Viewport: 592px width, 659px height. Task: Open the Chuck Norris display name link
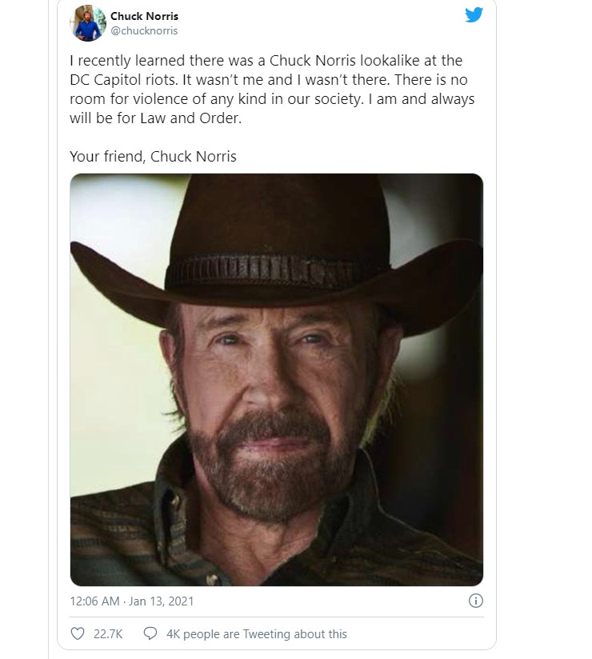coord(144,16)
